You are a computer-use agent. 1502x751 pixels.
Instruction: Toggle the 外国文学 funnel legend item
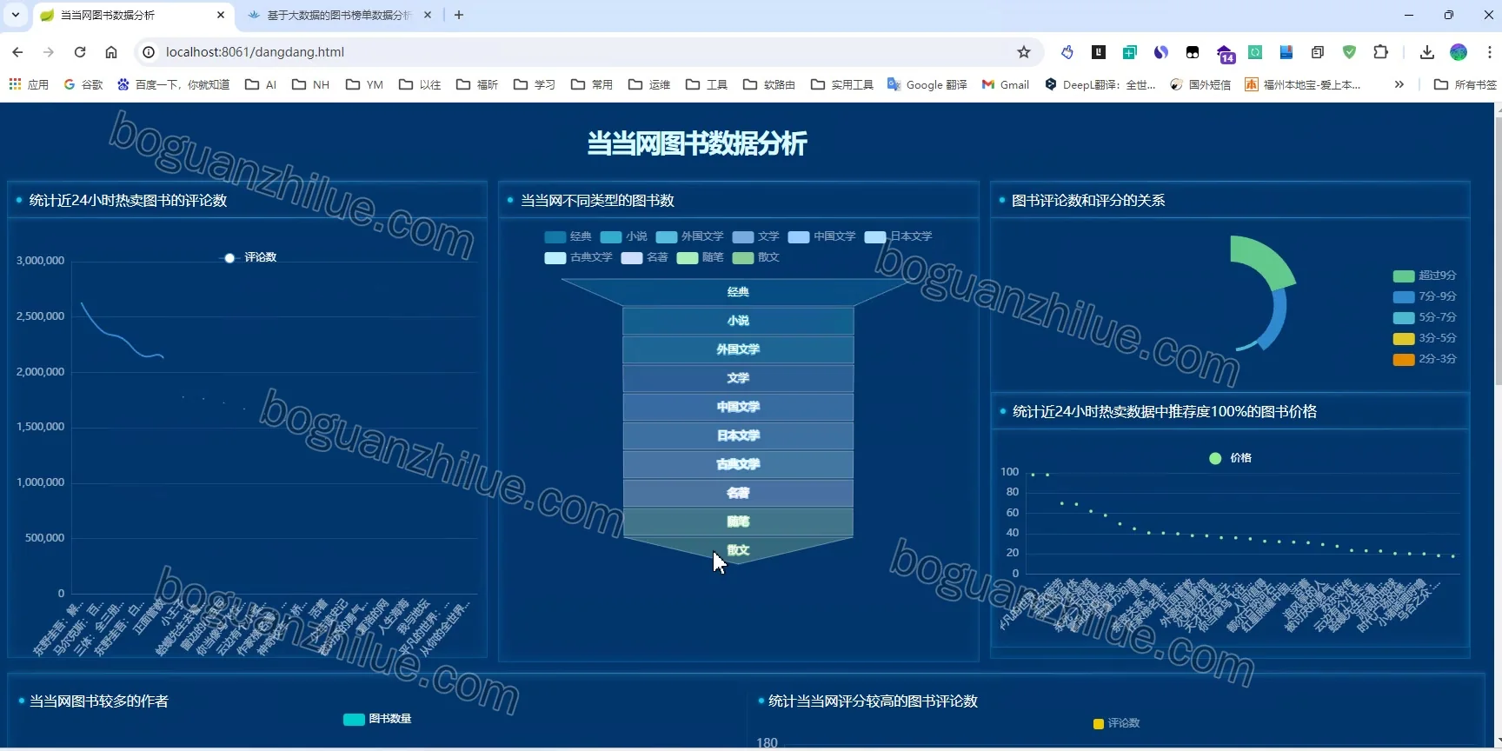point(690,236)
